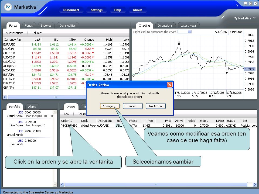Viewport: 259px width, 194px height.
Task: Select the AUD/USD row in Forex table
Action: coord(66,66)
